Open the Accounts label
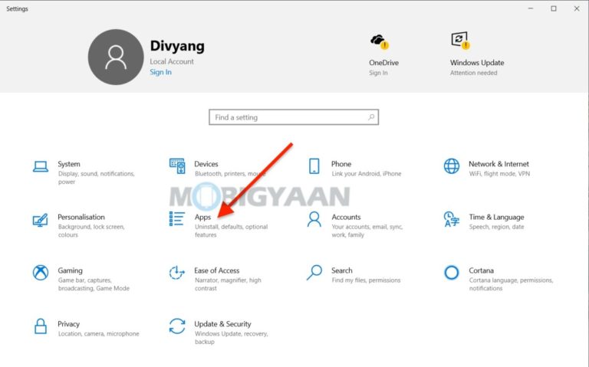This screenshot has height=367, width=589. (346, 217)
